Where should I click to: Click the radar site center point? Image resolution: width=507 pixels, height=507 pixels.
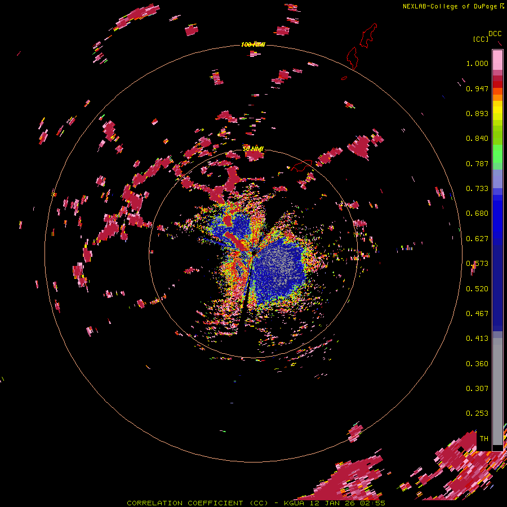(x=253, y=253)
